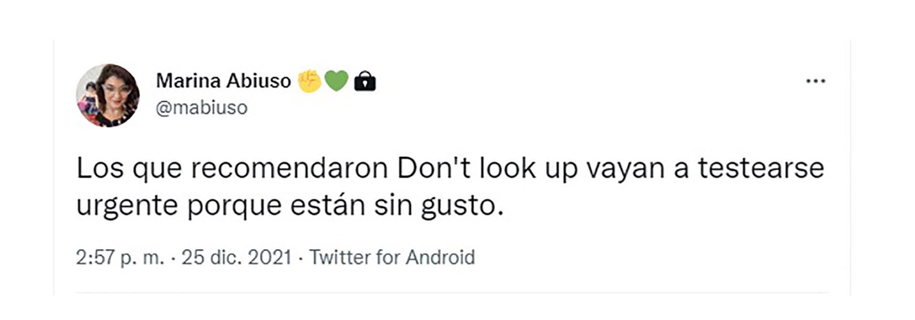Click the @mabiuso handle
Viewport: 915px width, 320px height.
pos(202,108)
